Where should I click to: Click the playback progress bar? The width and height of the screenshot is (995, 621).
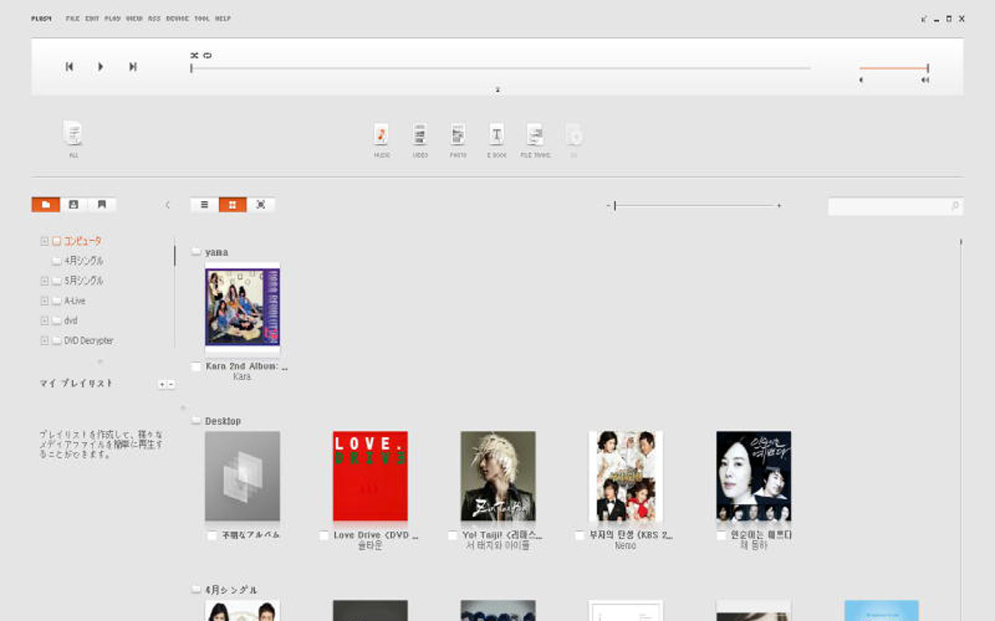coord(500,68)
